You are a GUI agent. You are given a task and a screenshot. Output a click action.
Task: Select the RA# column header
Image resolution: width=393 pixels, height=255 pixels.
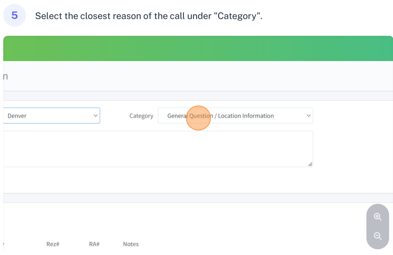tap(94, 244)
